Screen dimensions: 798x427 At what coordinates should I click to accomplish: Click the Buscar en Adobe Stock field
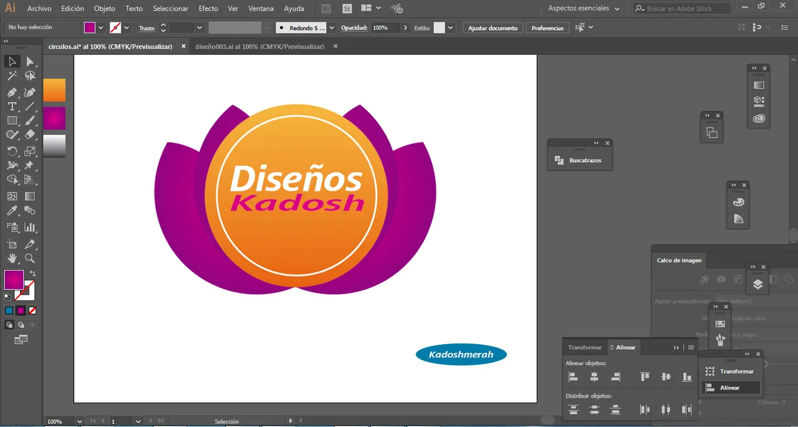pyautogui.click(x=683, y=8)
